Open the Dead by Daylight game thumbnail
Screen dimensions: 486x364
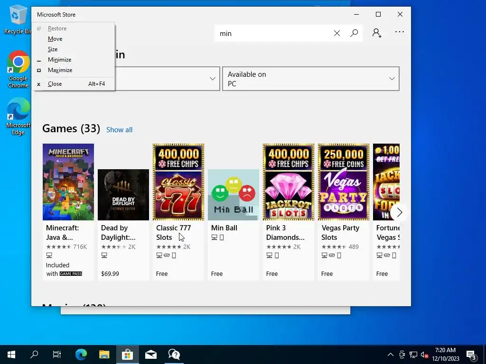(123, 195)
